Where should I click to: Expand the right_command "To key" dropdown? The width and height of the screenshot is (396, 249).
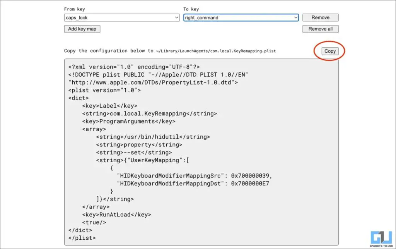[241, 18]
